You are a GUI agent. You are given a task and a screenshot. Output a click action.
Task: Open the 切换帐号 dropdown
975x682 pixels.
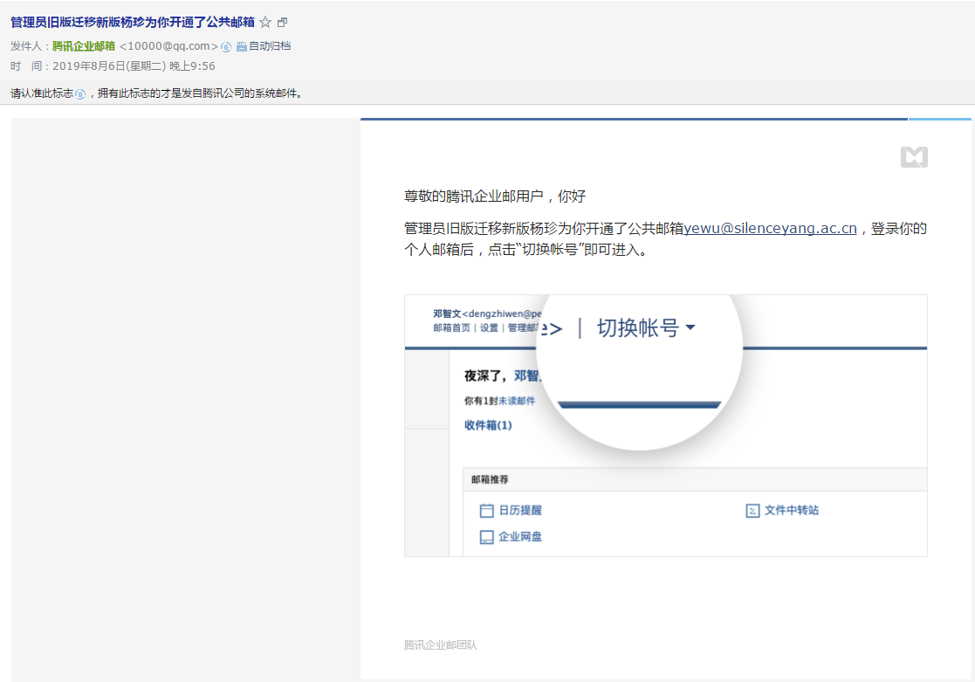coord(646,327)
